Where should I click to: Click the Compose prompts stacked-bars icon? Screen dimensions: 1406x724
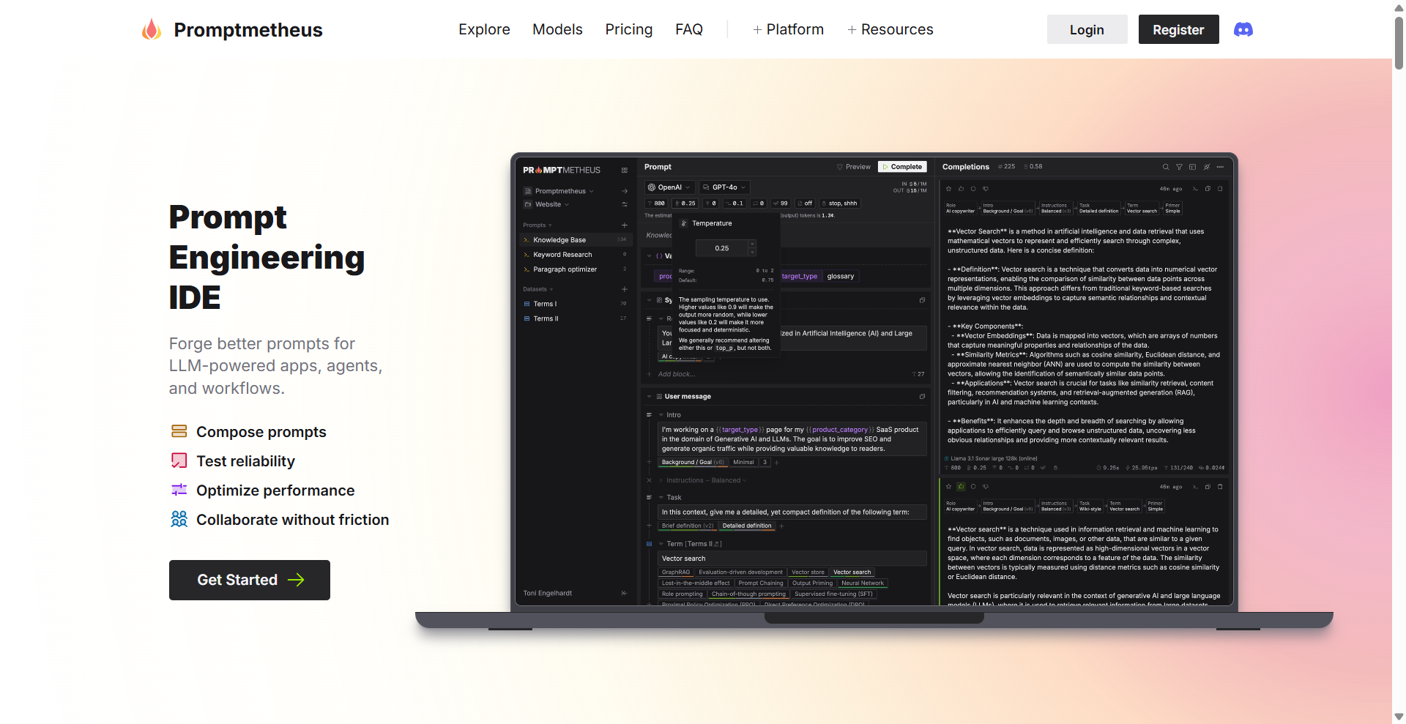click(179, 431)
